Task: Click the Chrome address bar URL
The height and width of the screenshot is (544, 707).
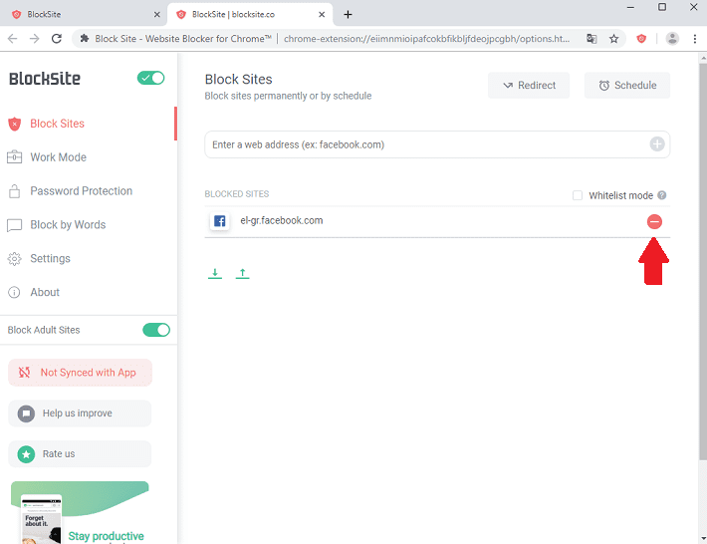Action: pos(426,39)
